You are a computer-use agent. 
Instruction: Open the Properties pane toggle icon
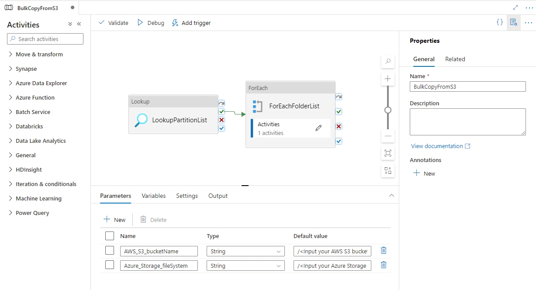point(514,22)
